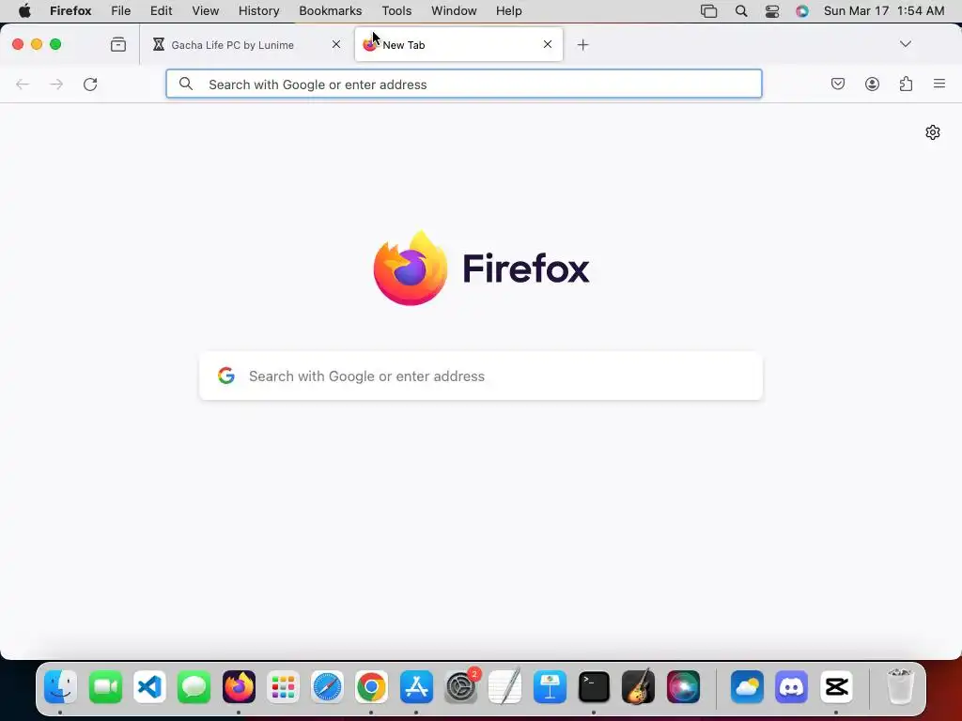Focus the address bar search field
Viewport: 962px width, 721px height.
click(464, 84)
